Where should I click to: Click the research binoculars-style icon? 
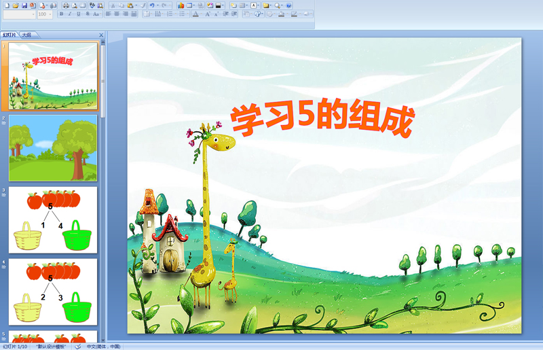tap(100, 5)
